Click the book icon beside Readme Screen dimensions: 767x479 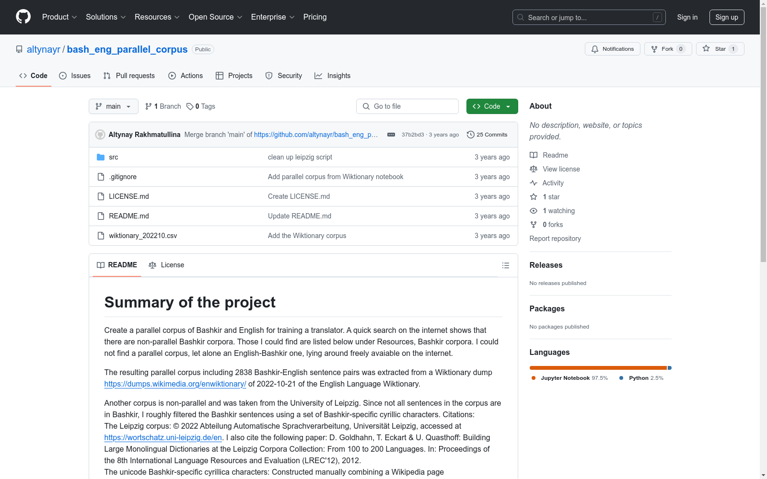pos(534,155)
